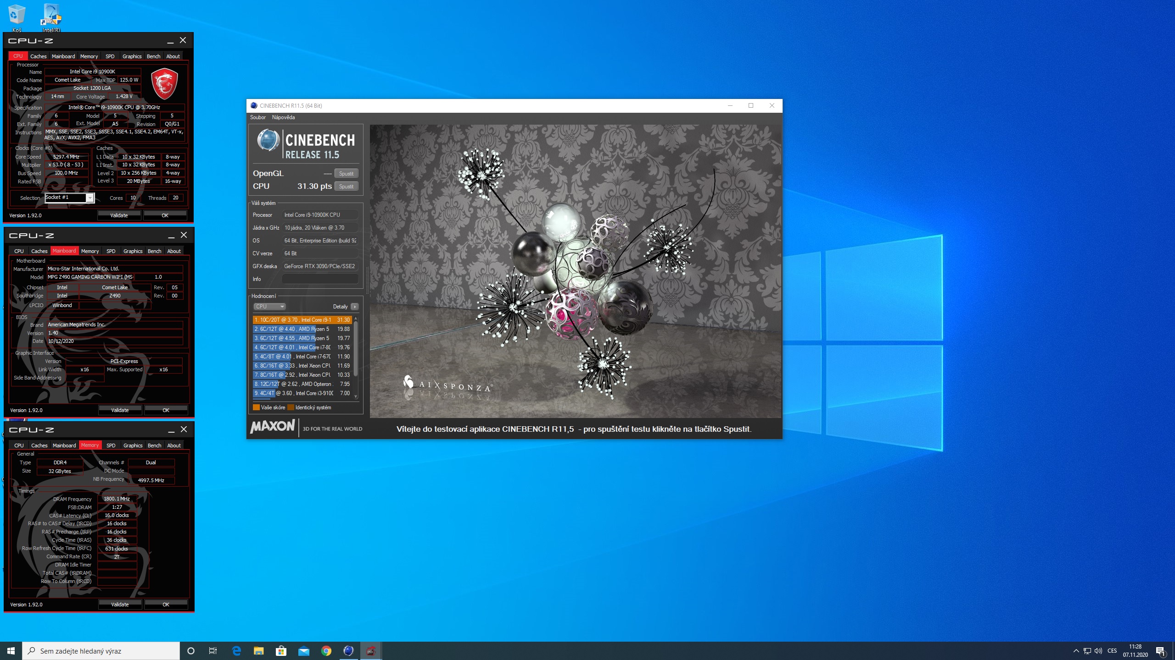Switch to Cinebench taskbar icon
This screenshot has width=1175, height=660.
click(x=348, y=650)
